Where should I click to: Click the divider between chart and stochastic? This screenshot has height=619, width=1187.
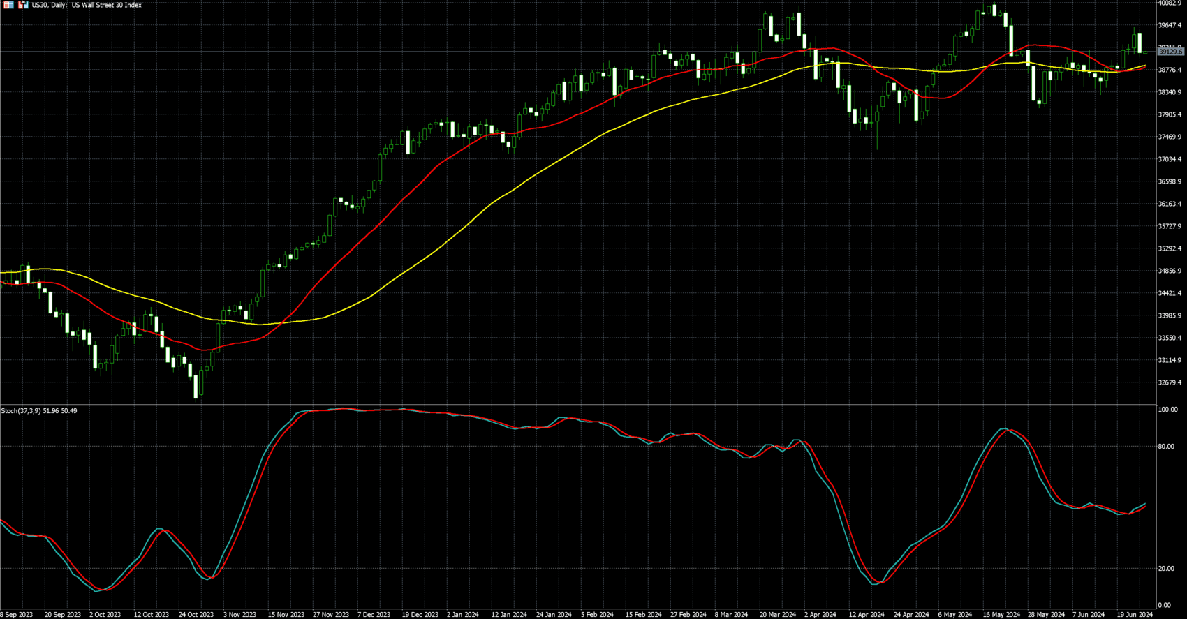click(x=580, y=405)
